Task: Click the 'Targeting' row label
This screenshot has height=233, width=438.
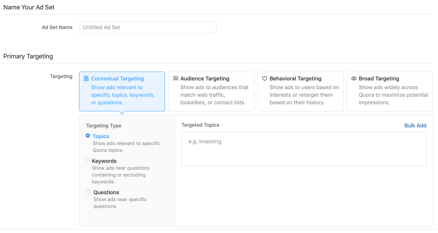Action: (61, 76)
